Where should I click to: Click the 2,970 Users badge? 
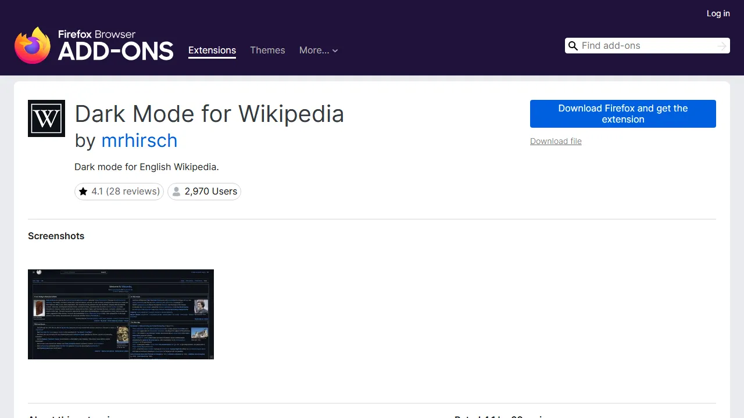(204, 191)
